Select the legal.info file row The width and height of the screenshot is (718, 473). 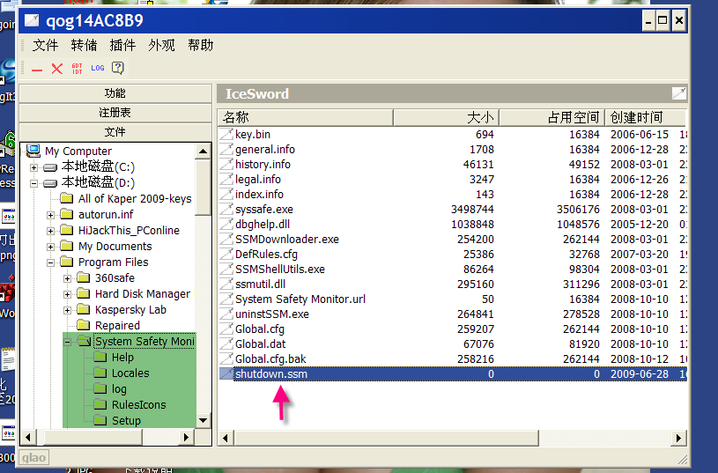453,180
